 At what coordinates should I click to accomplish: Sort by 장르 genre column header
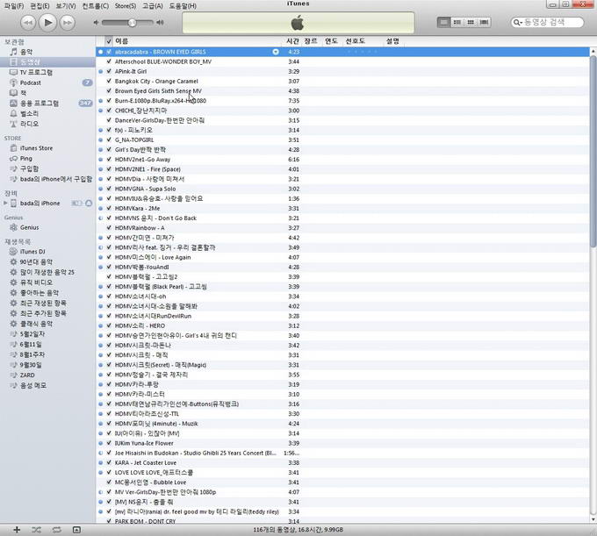pyautogui.click(x=311, y=41)
